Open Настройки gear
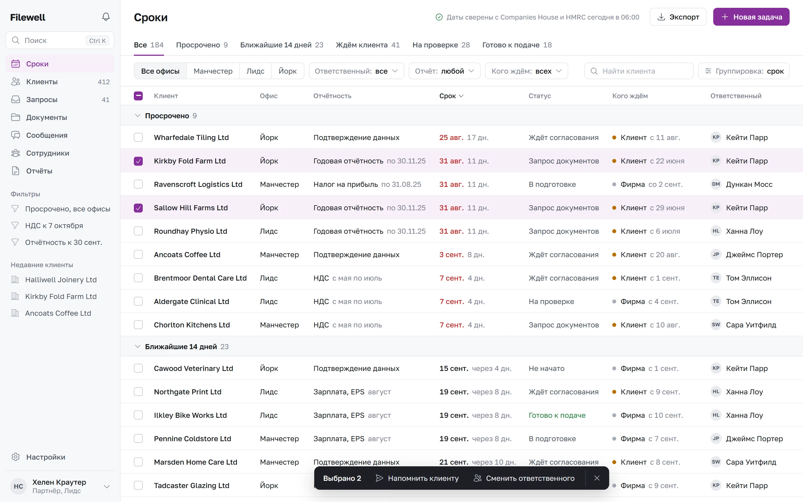Screen dimensions: 803x502 click(x=60, y=457)
